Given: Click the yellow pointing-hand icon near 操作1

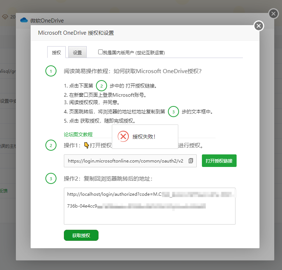Looking at the screenshot, I should (86, 145).
